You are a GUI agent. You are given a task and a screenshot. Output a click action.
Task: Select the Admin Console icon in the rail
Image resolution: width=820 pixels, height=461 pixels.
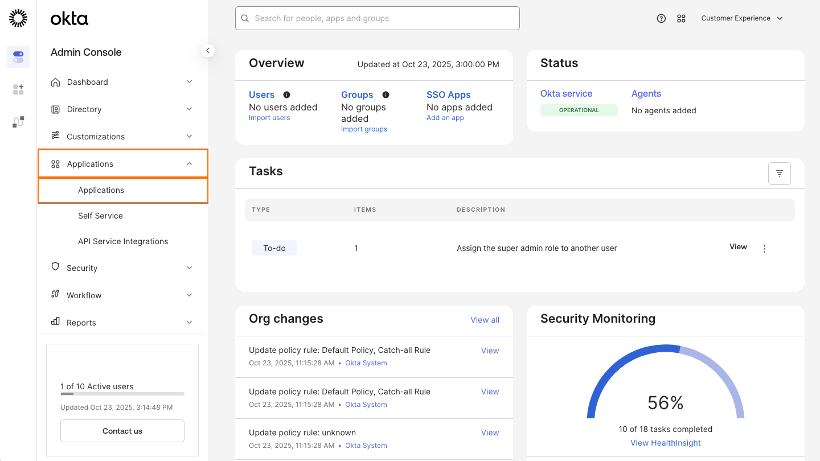[18, 57]
